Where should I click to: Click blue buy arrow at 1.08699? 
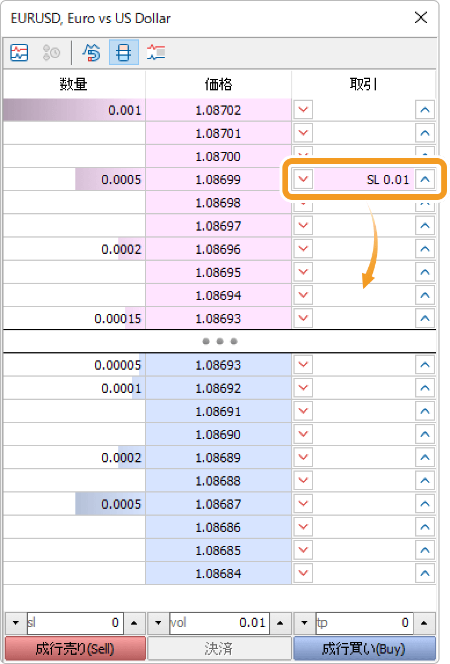(x=425, y=180)
